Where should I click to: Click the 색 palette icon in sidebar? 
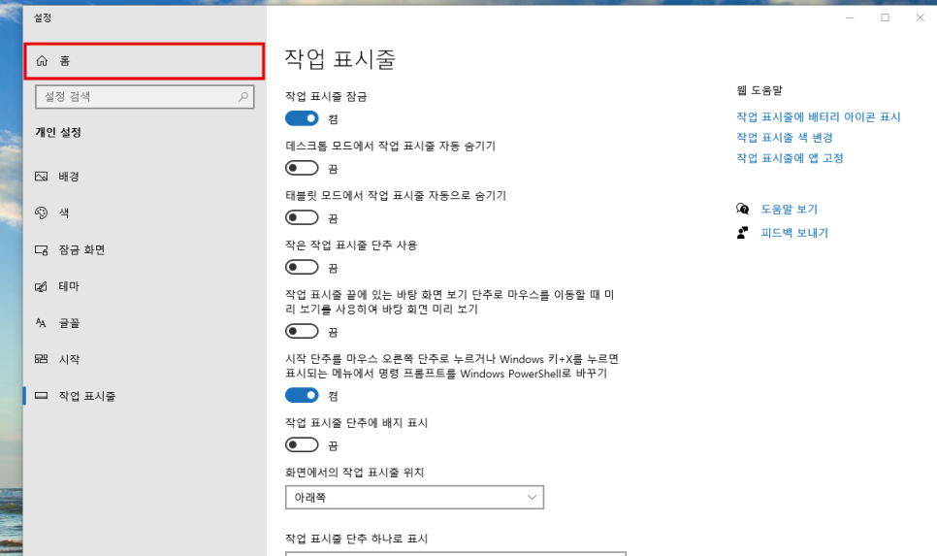42,213
